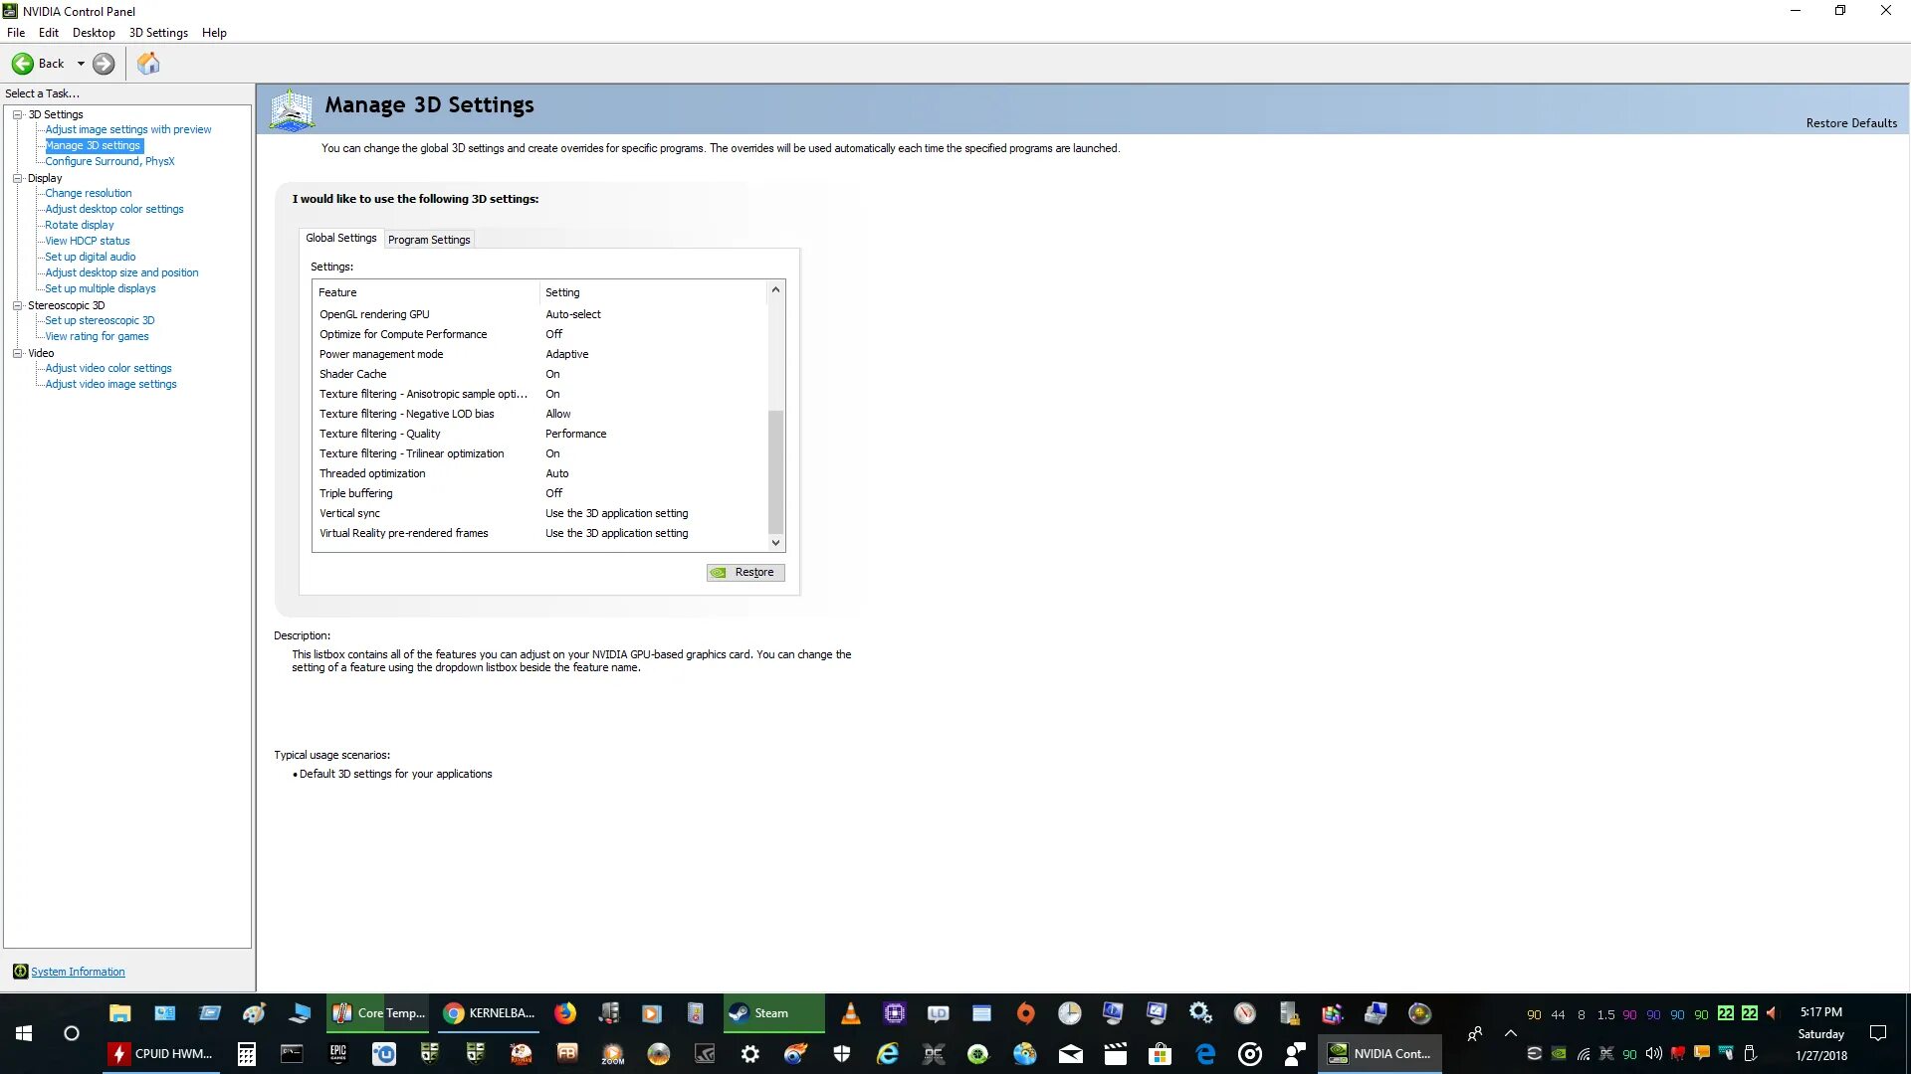Open the 3D Settings menu
The height and width of the screenshot is (1074, 1911).
(x=158, y=33)
